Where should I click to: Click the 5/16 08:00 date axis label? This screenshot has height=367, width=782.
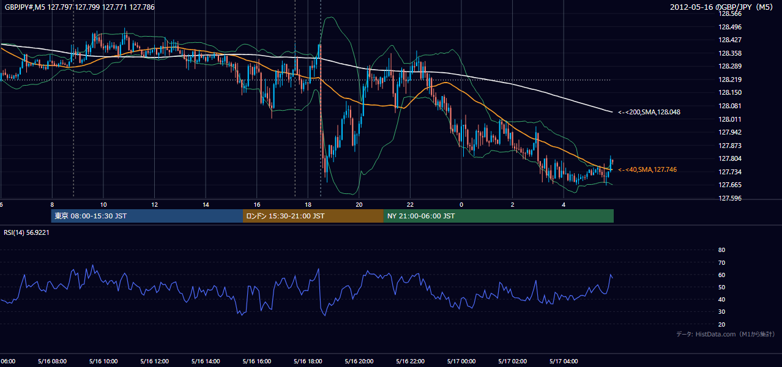tap(52, 361)
